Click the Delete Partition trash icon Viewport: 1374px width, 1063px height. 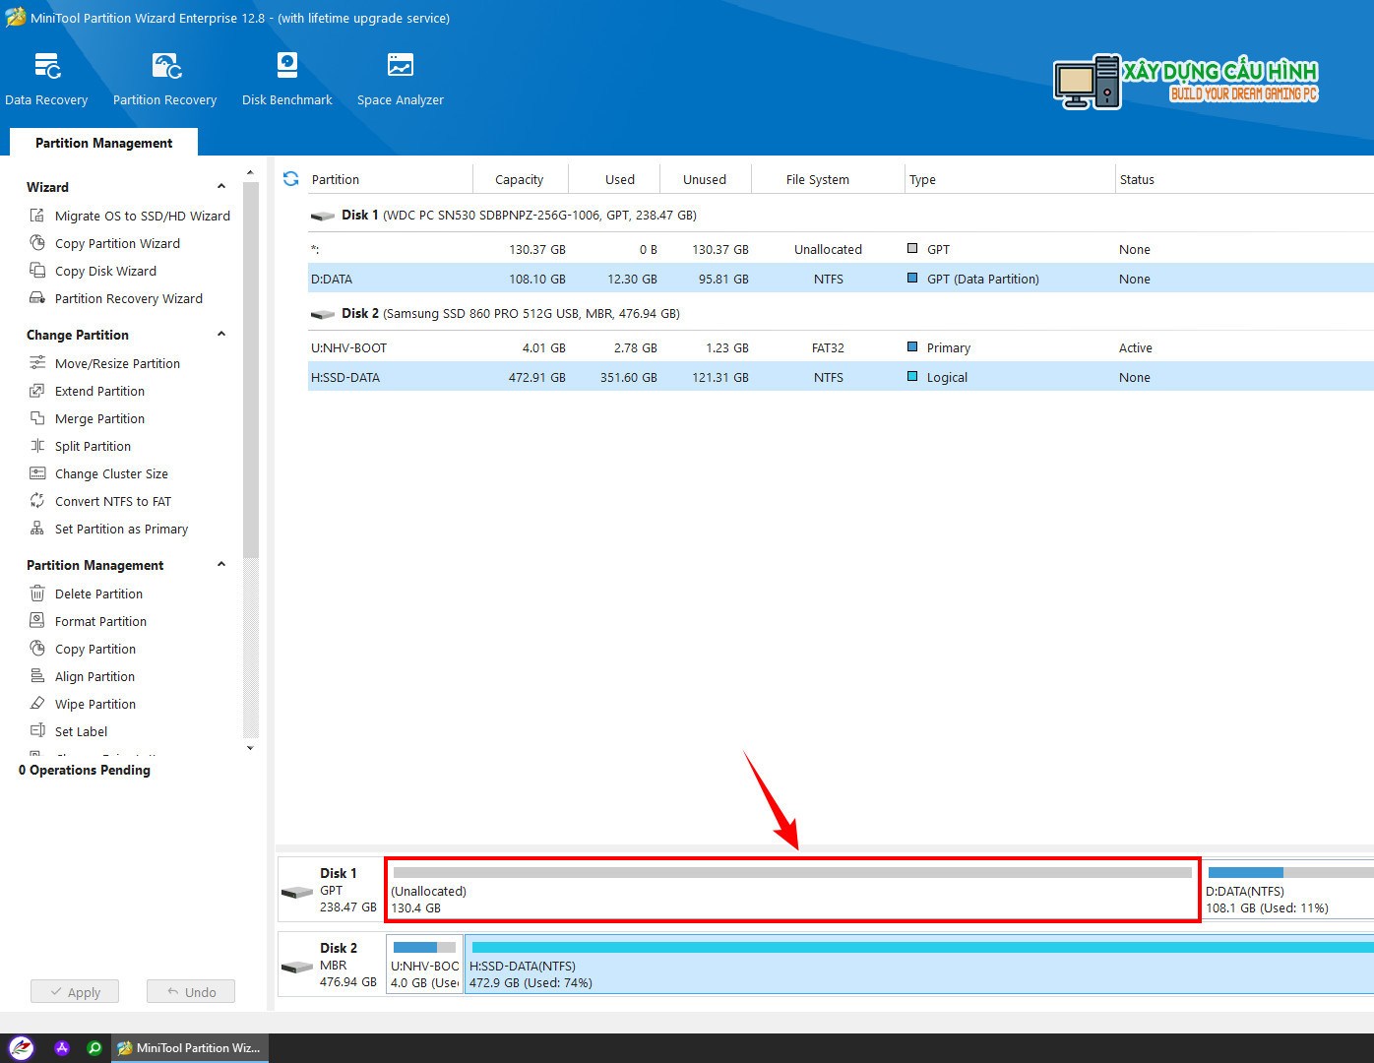coord(37,594)
